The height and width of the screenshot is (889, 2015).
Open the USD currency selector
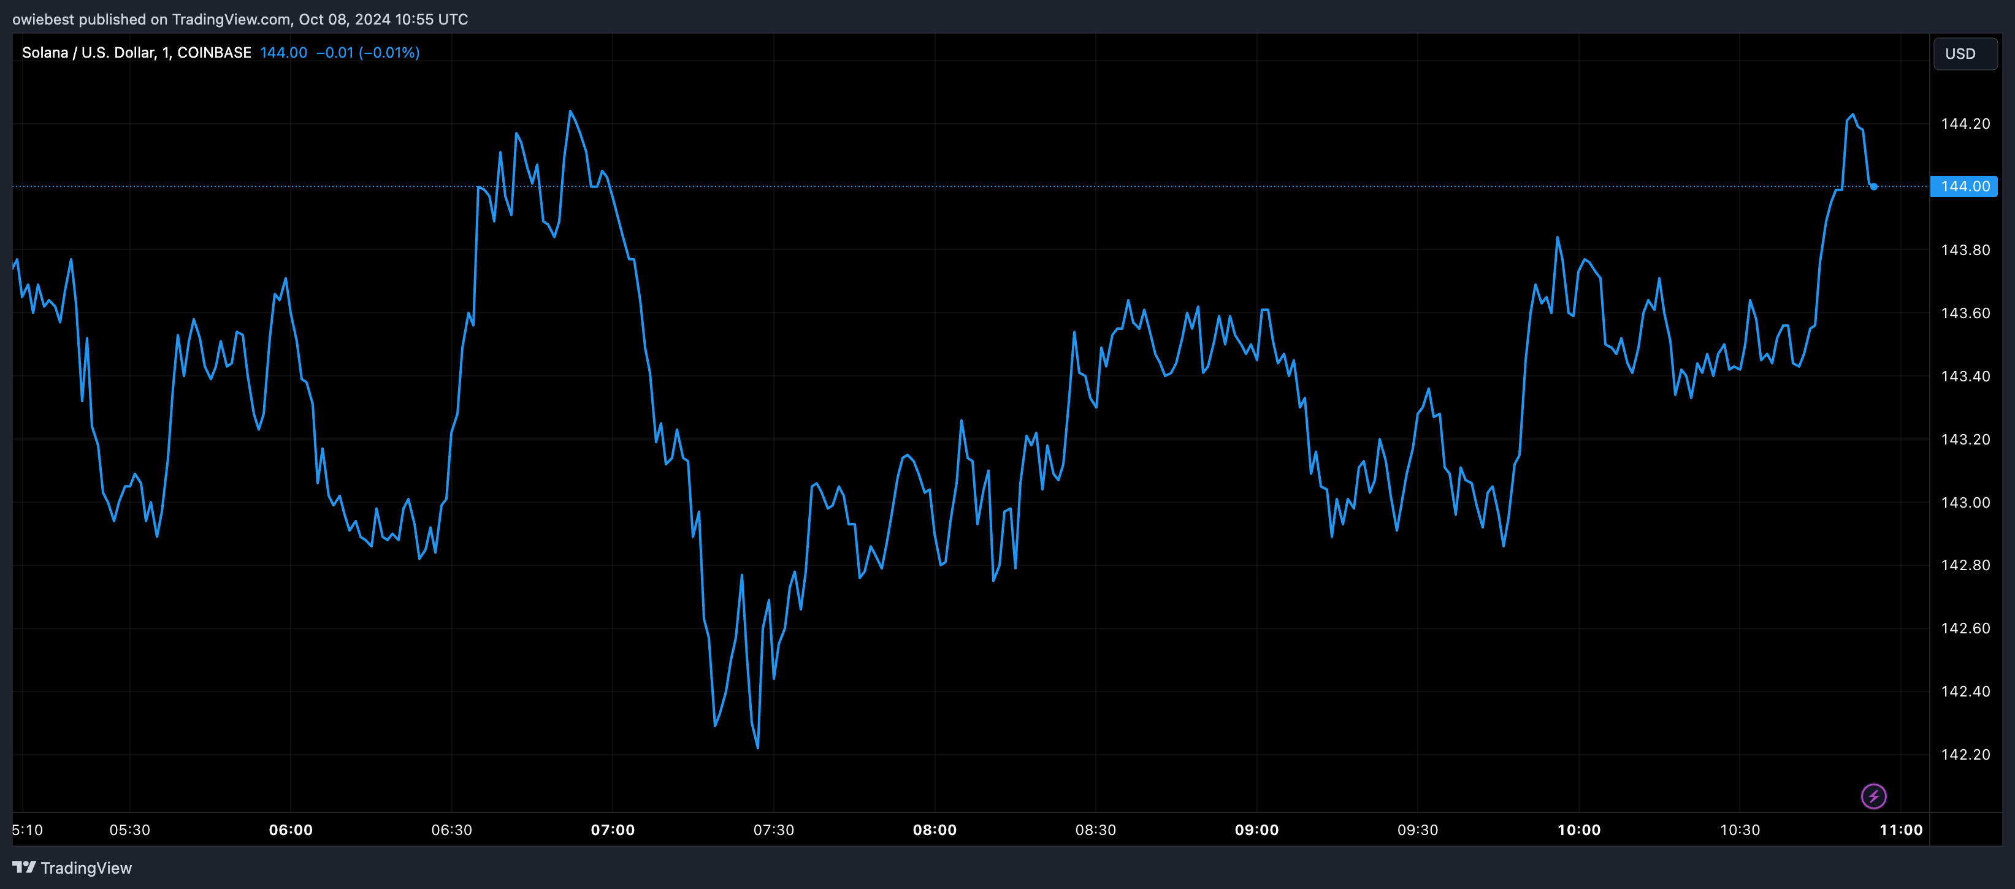point(1965,54)
